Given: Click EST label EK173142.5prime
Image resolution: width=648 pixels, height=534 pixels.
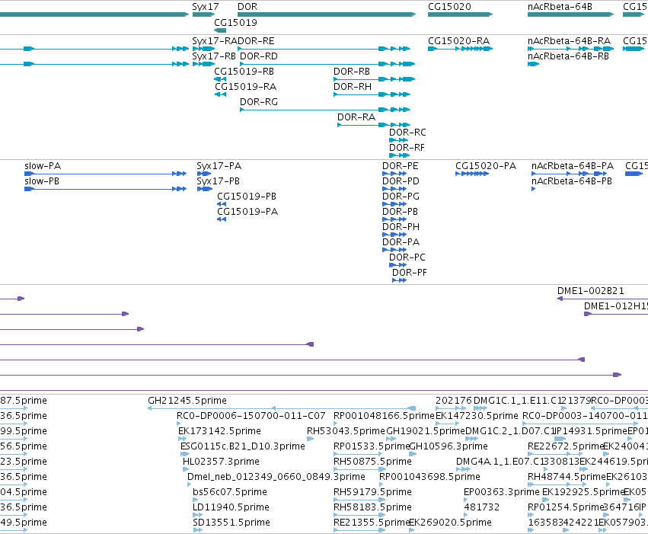Looking at the screenshot, I should pos(219,431).
